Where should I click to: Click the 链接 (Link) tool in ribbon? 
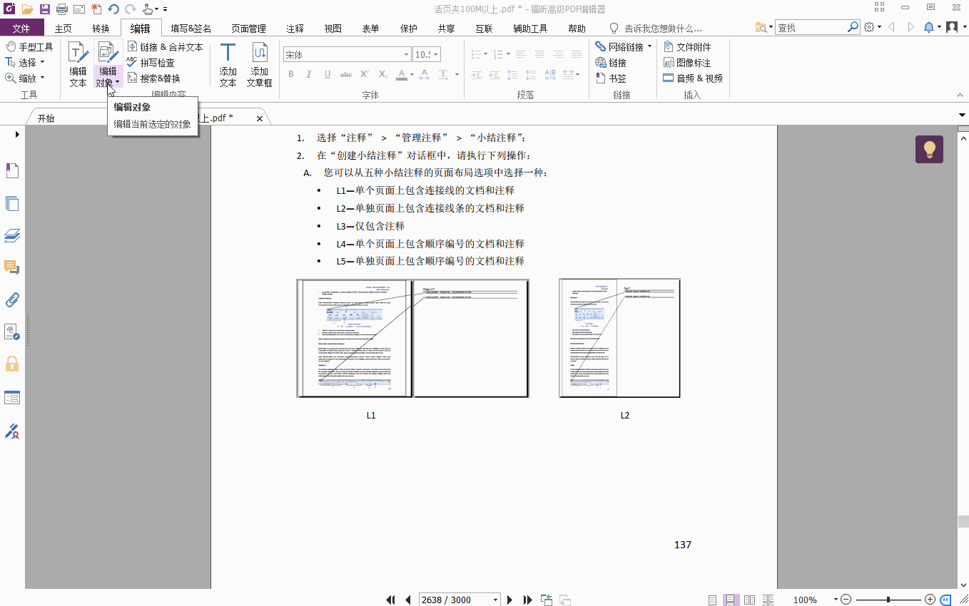(x=614, y=62)
